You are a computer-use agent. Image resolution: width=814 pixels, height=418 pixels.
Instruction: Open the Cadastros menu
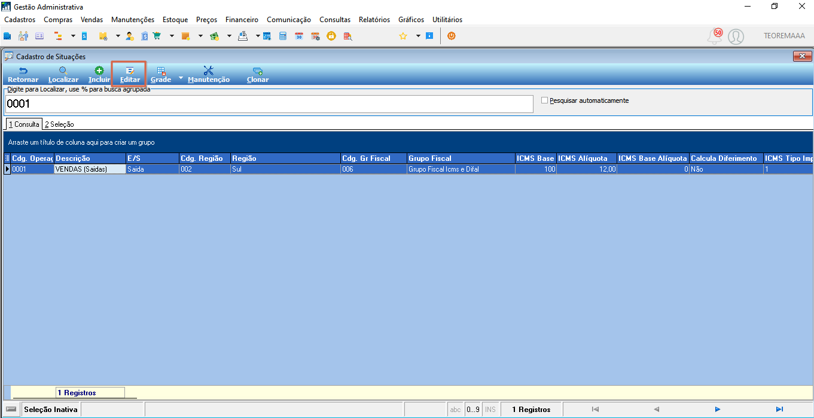20,20
